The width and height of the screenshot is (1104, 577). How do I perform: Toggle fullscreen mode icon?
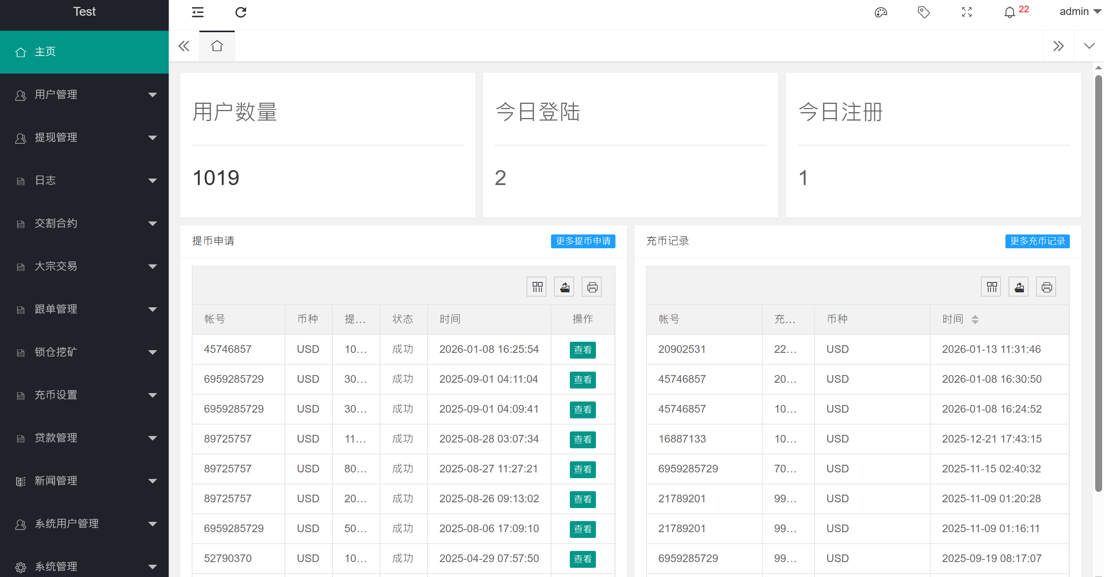[x=966, y=12]
